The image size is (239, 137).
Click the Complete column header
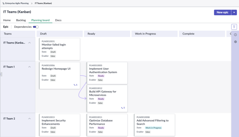(202, 34)
